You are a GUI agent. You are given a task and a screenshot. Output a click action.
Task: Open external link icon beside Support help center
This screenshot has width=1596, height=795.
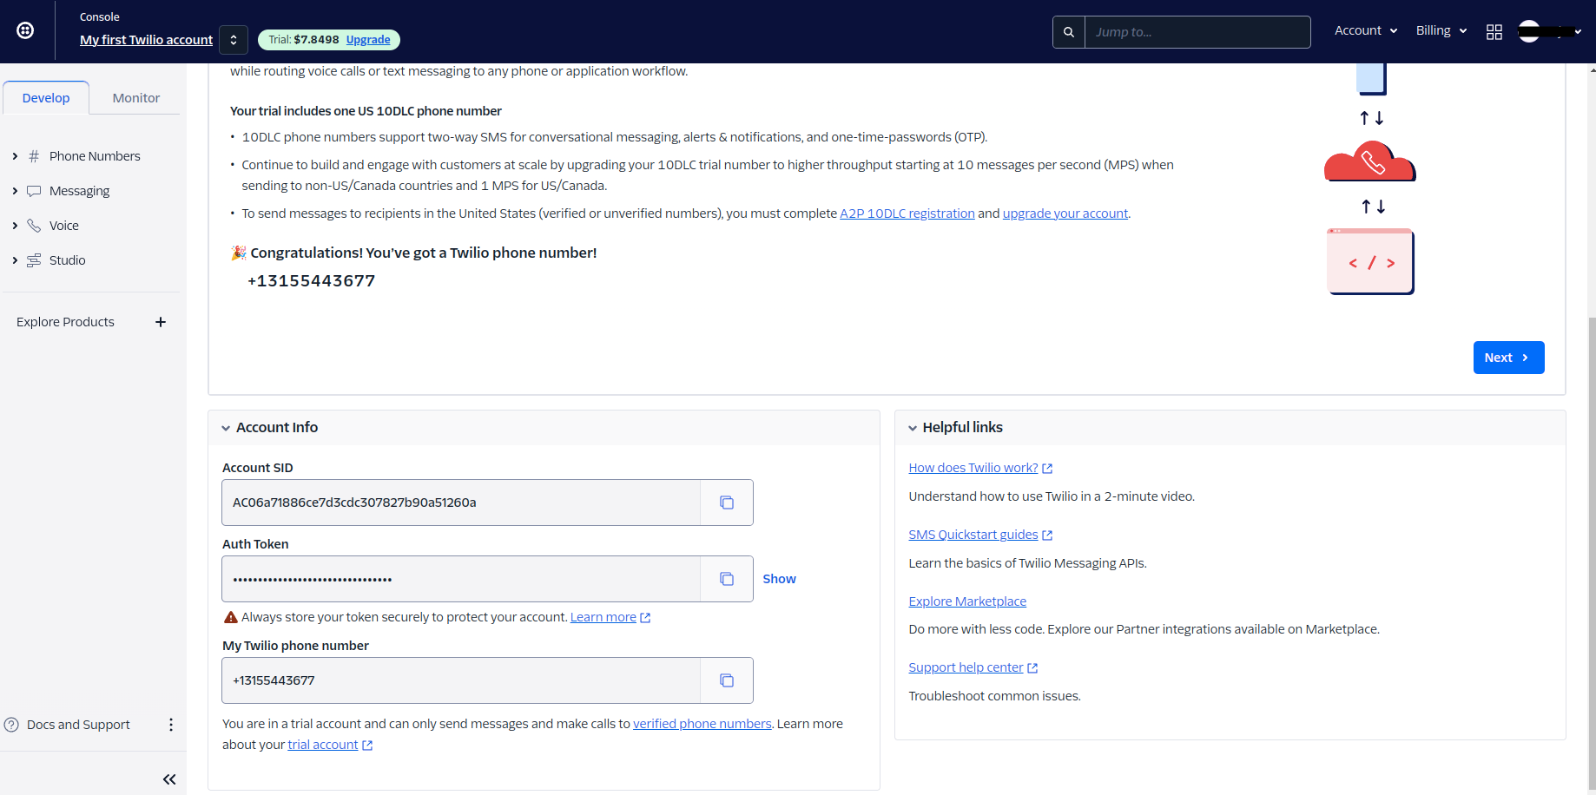[x=1032, y=668]
